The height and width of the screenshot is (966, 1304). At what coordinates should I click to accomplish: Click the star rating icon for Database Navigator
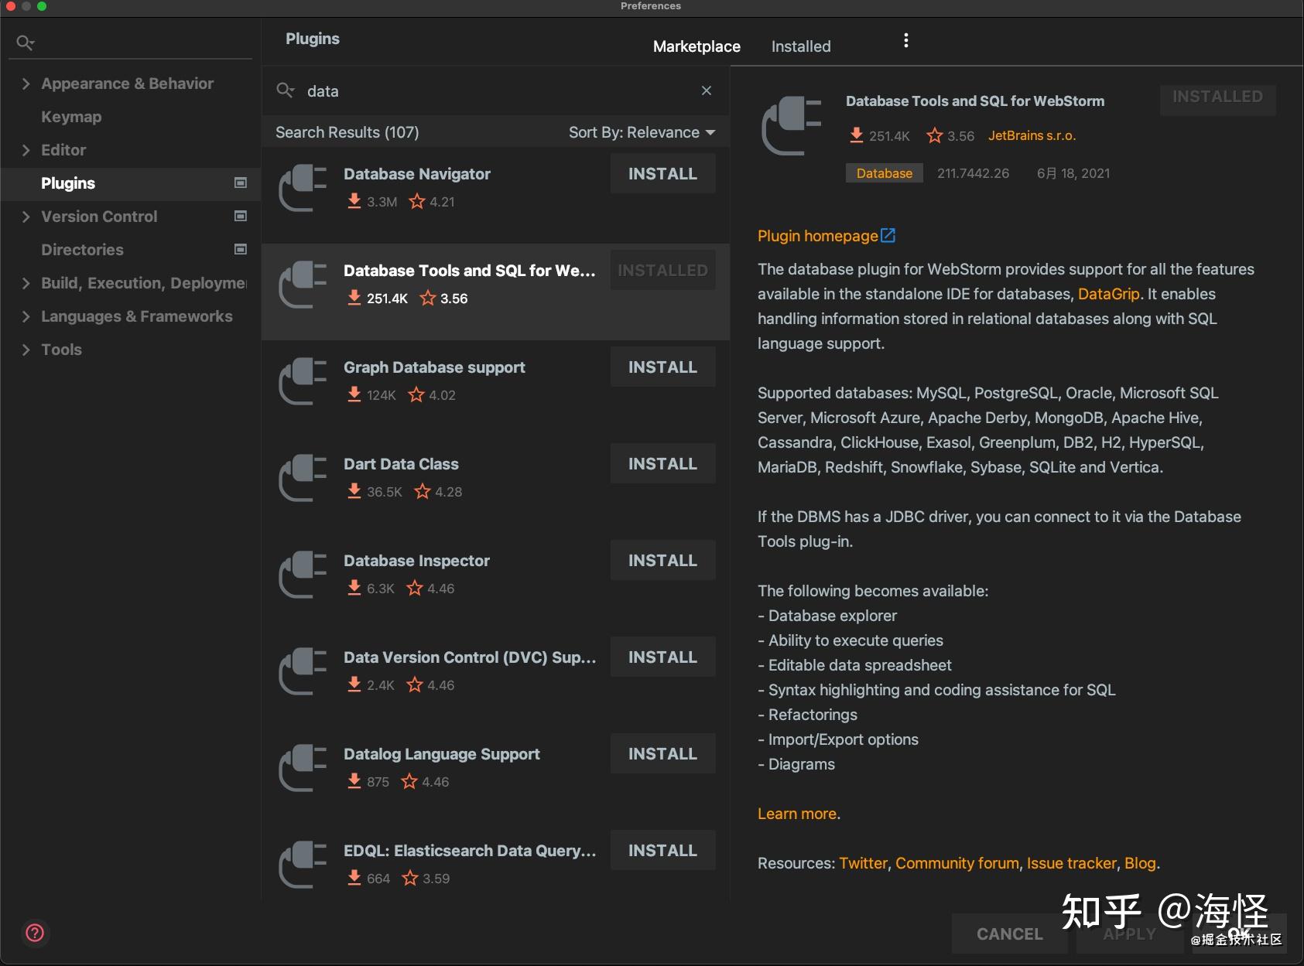(417, 201)
